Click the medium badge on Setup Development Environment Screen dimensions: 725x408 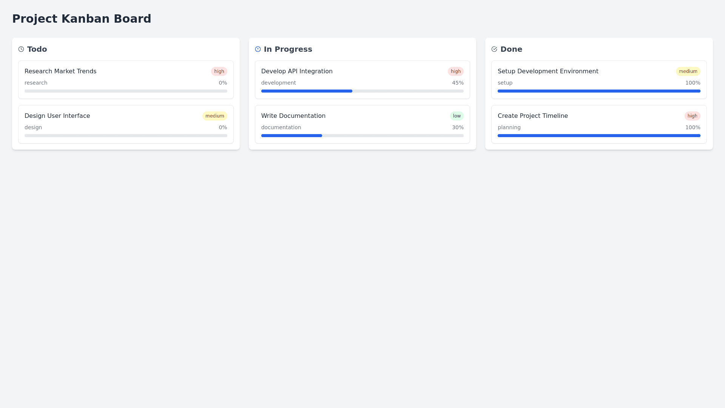tap(688, 71)
